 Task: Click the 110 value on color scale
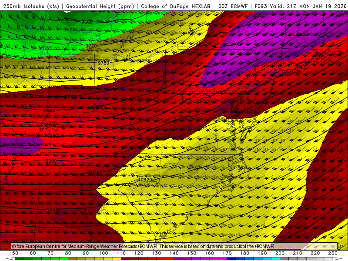[x=121, y=253]
